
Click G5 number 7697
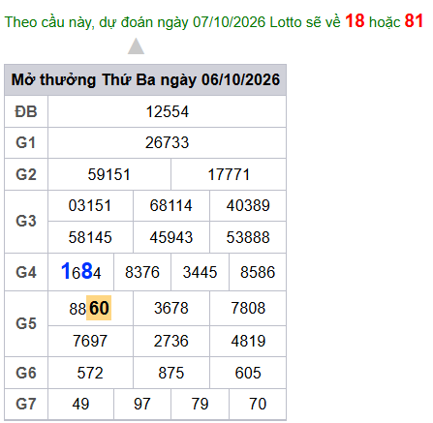tap(90, 341)
